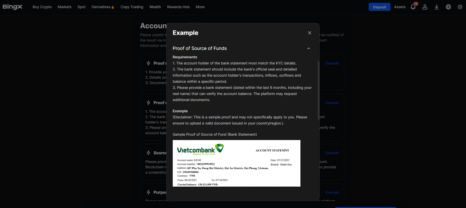Open the Derivatives menu
Viewport: 466px width, 208px height.
click(x=103, y=7)
